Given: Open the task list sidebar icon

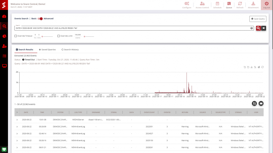Looking at the screenshot, I should tap(4, 56).
